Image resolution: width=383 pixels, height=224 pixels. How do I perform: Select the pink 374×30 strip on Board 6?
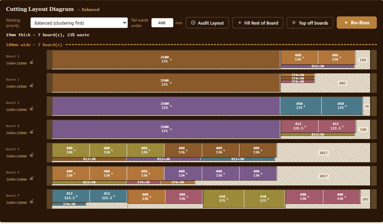(x=143, y=182)
